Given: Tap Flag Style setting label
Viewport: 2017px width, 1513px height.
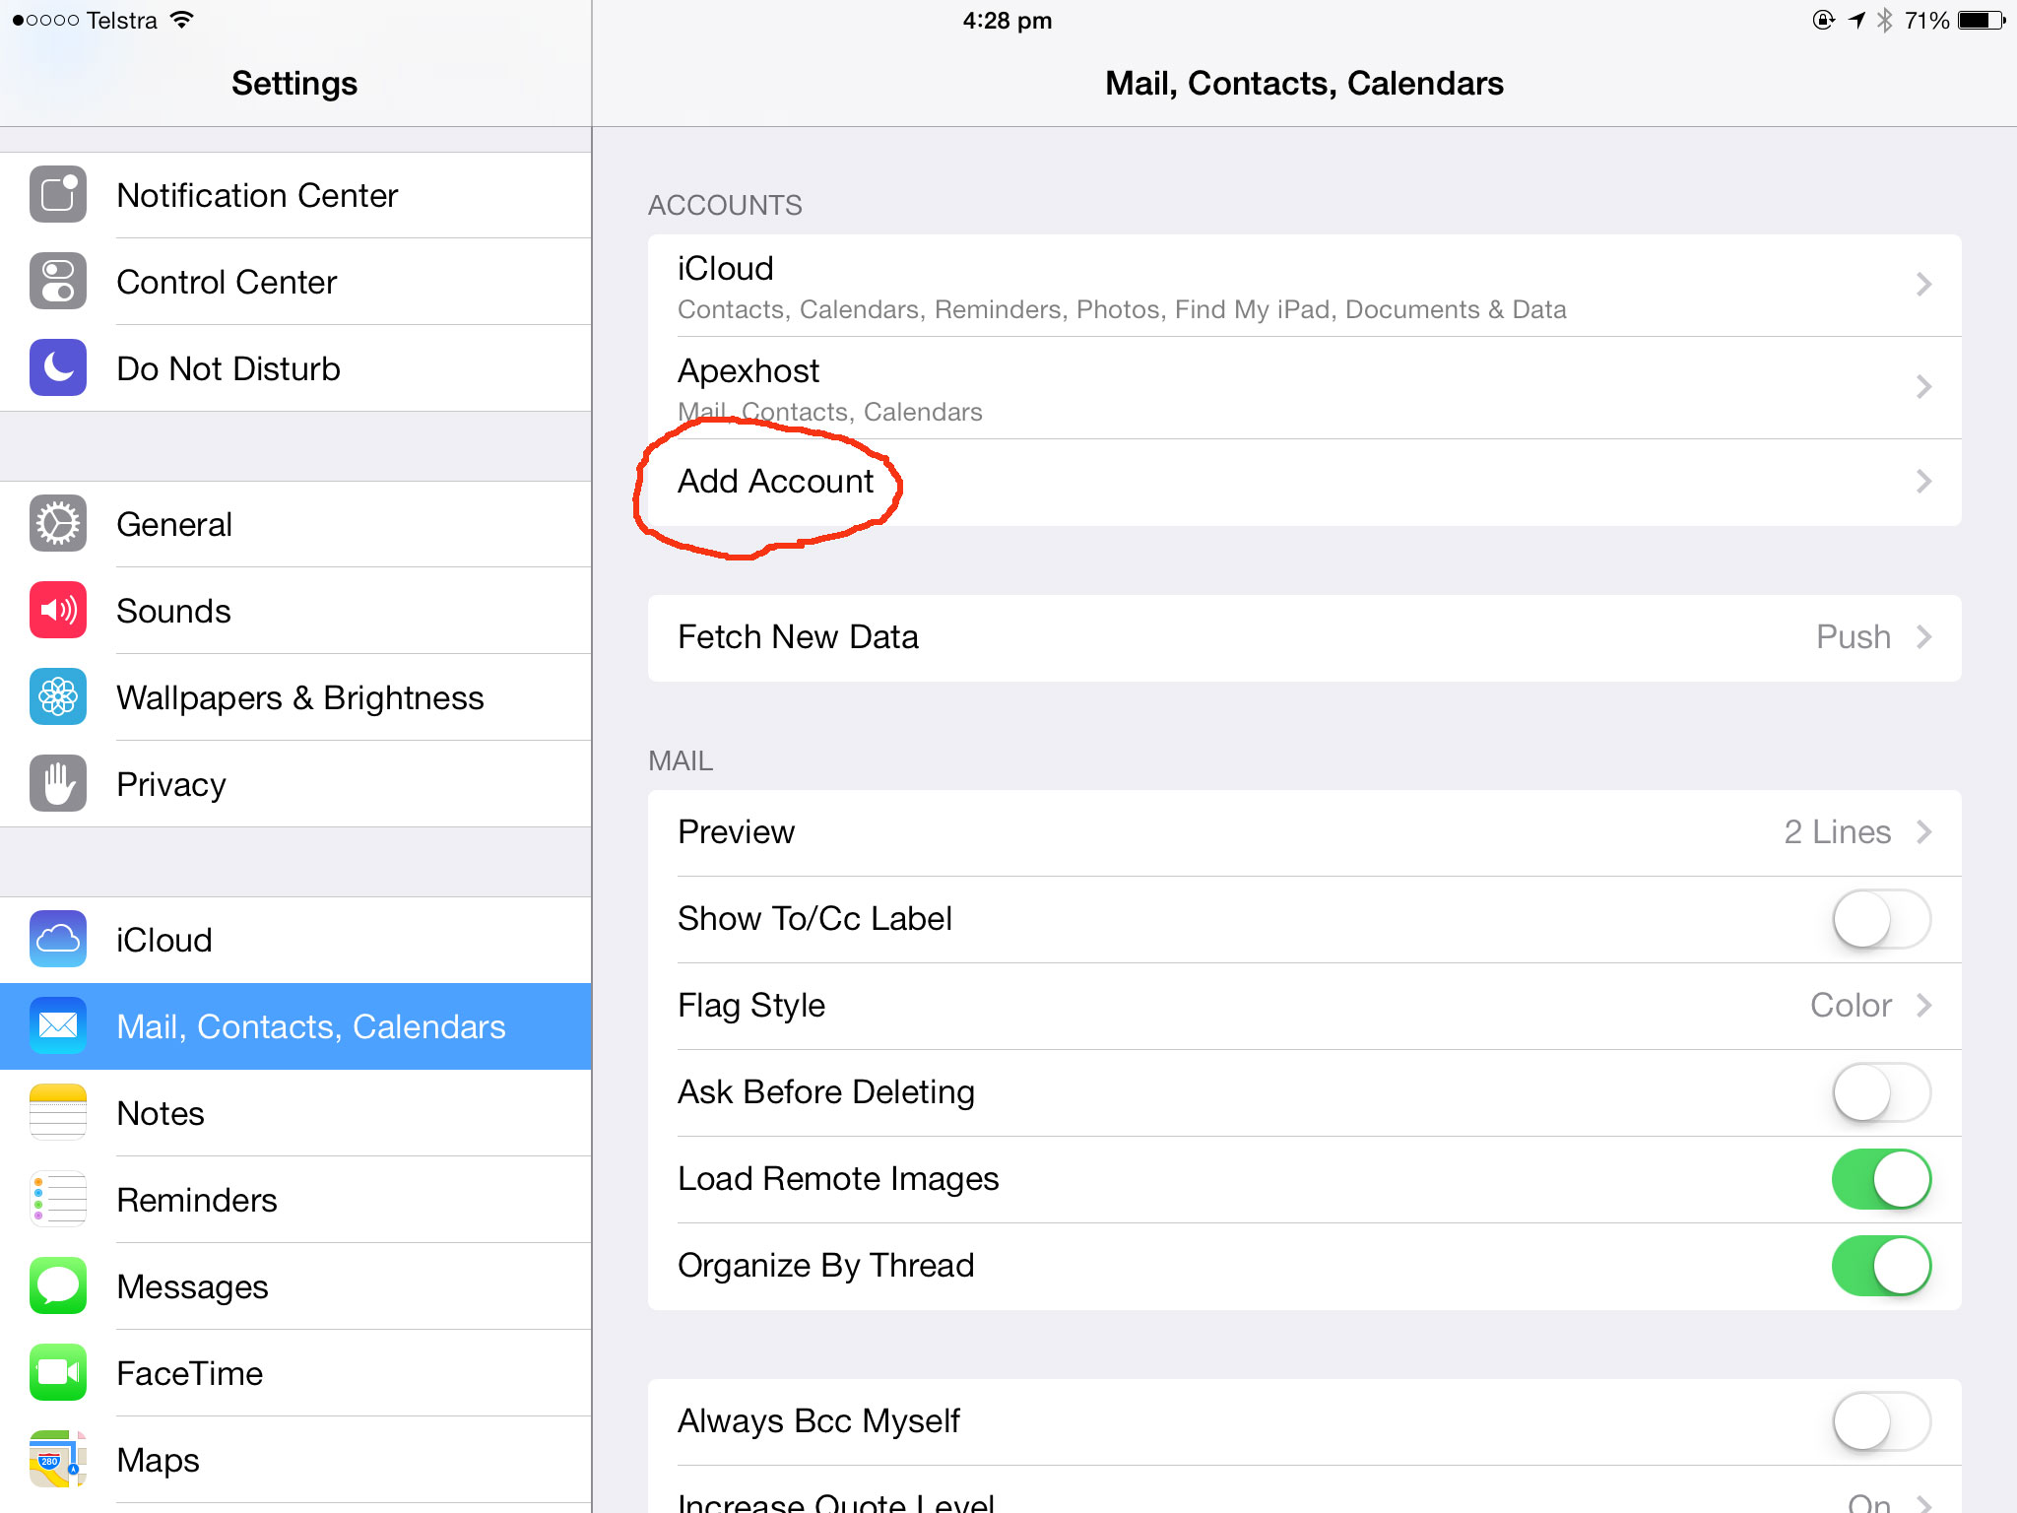Looking at the screenshot, I should click(x=751, y=1006).
